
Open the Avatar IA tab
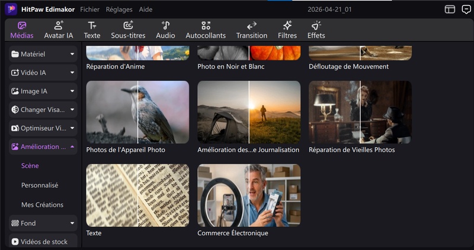pos(59,30)
